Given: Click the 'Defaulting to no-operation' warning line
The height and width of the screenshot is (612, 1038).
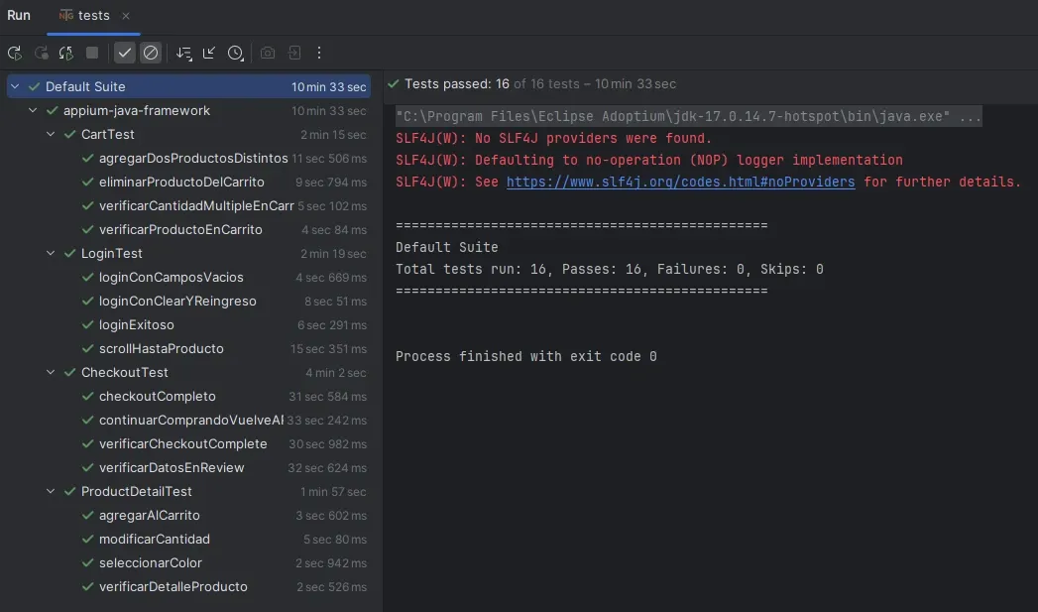Looking at the screenshot, I should pyautogui.click(x=649, y=161).
